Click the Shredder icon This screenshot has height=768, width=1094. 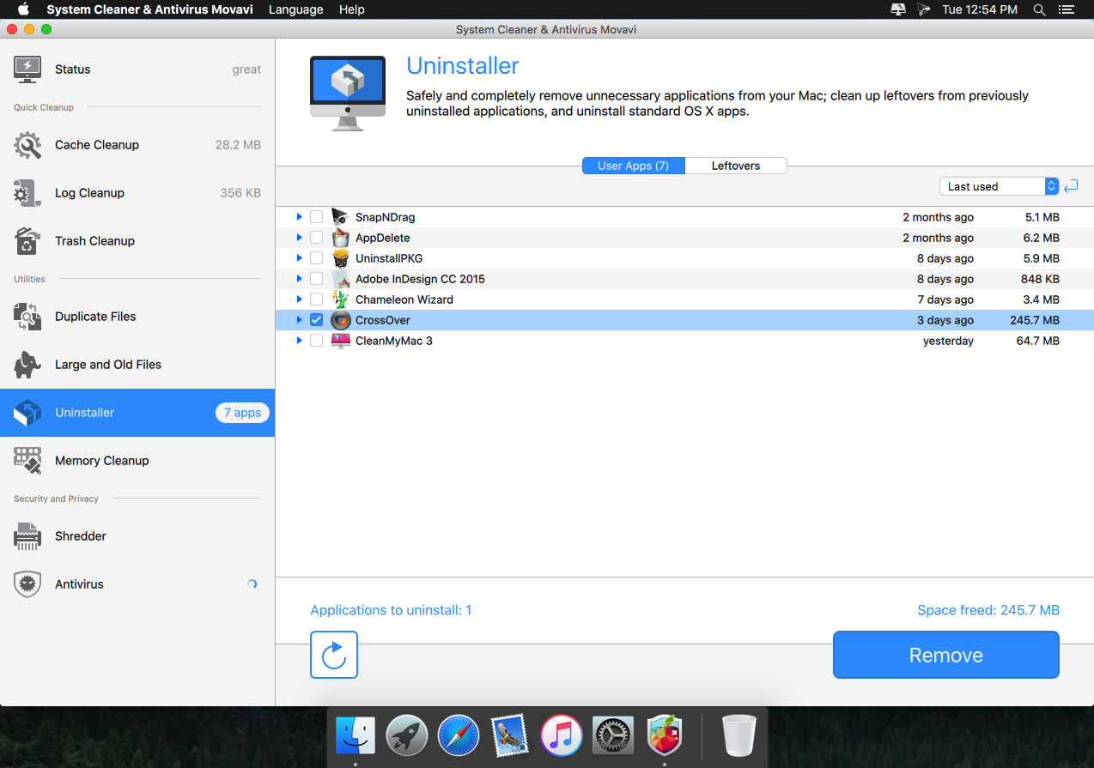coord(27,536)
